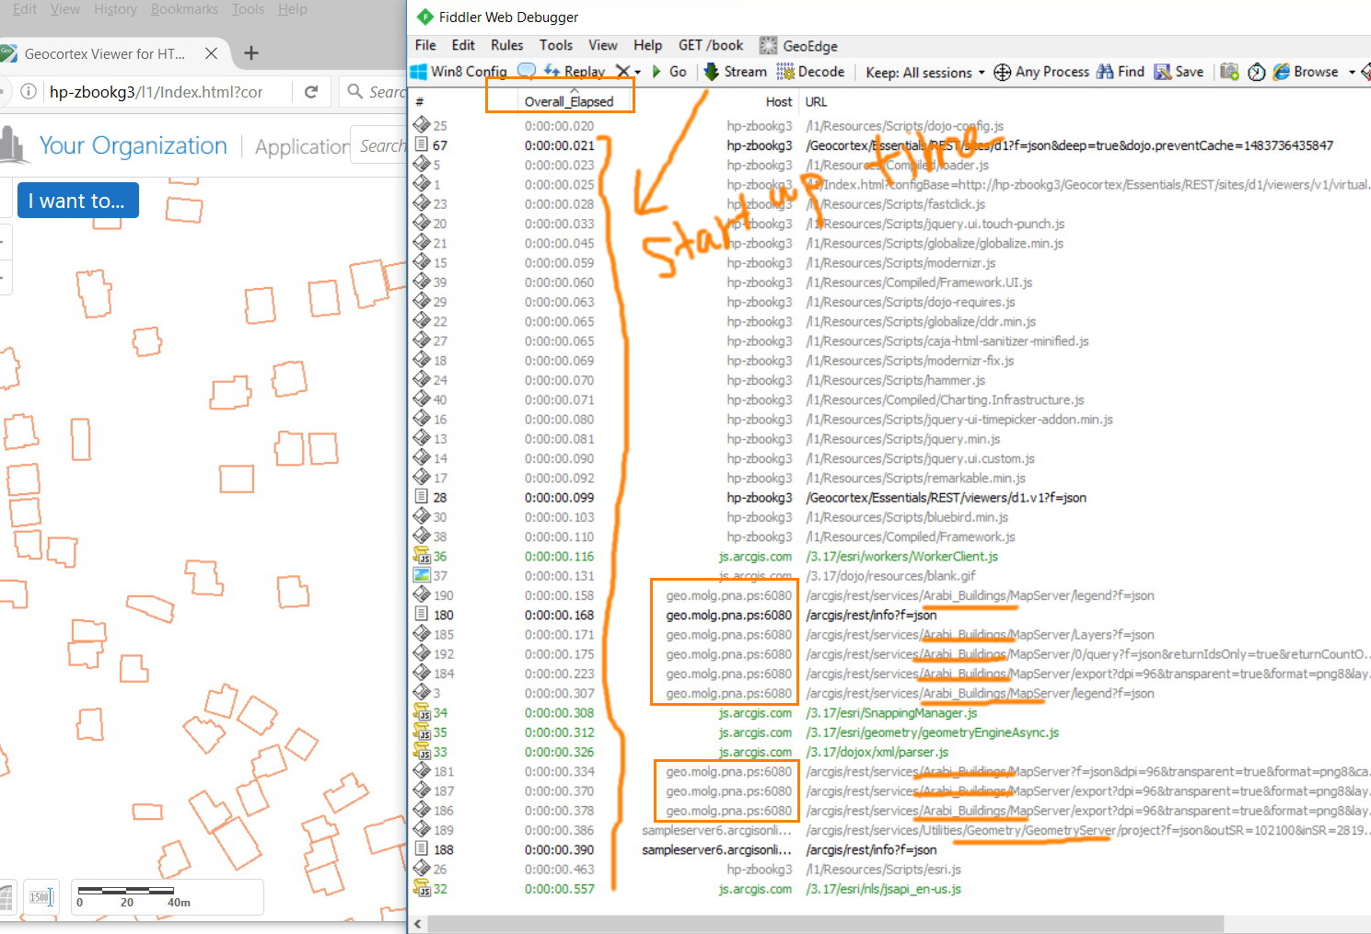Open Fiddler Edit menu
This screenshot has height=934, width=1371.
(x=463, y=45)
